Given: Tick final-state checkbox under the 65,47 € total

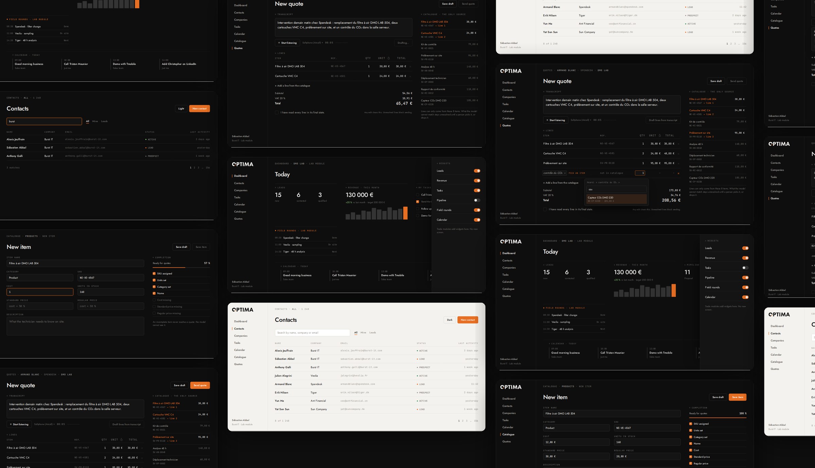Looking at the screenshot, I should click(x=277, y=112).
